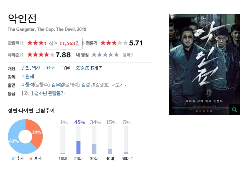The width and height of the screenshot is (247, 173).
Task: Click the help icon next to 네티즌
Action: point(22,55)
